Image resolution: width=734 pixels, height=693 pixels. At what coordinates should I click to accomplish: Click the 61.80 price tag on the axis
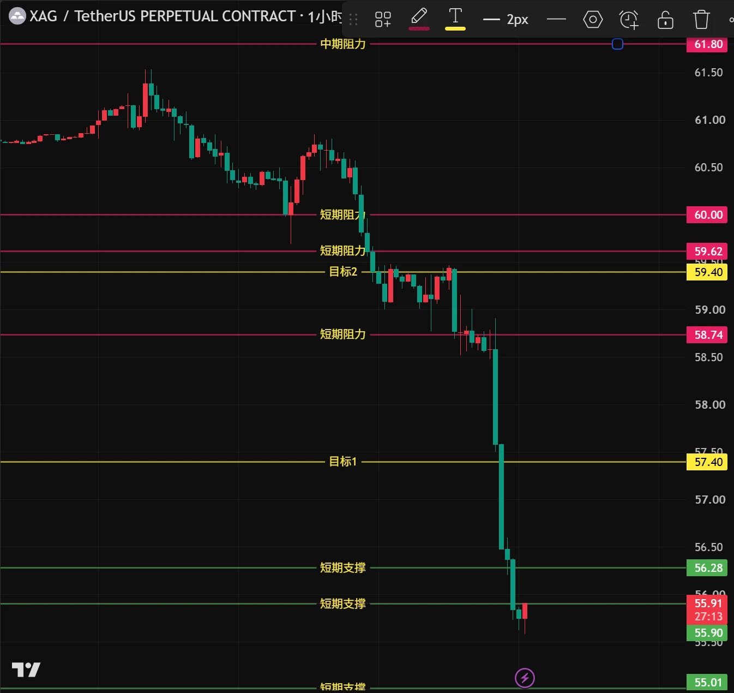[707, 44]
